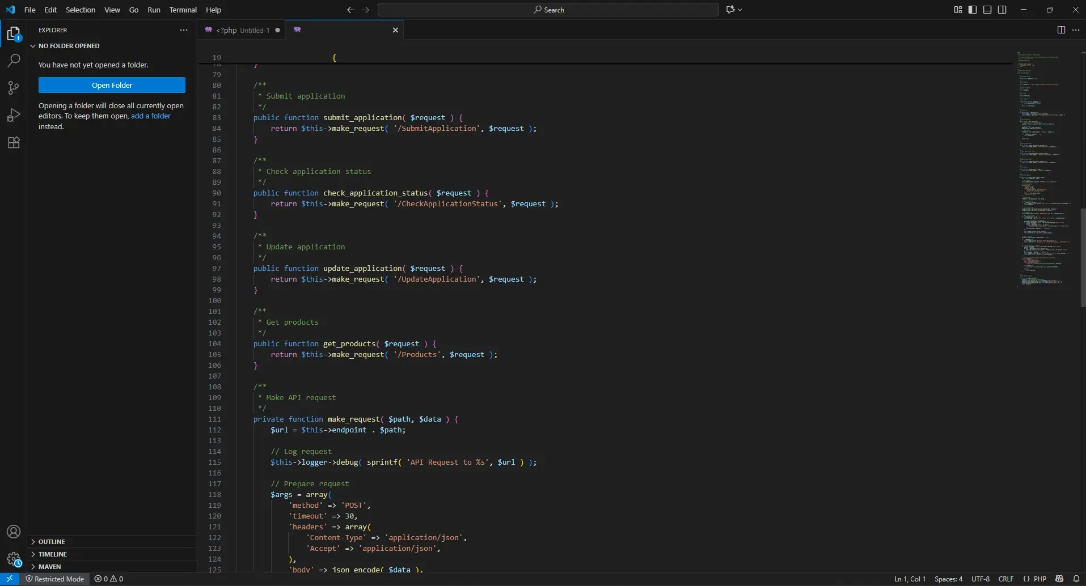Click the submit_application function name
1086x586 pixels.
[x=362, y=117]
